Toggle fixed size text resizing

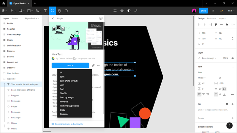coord(224,89)
